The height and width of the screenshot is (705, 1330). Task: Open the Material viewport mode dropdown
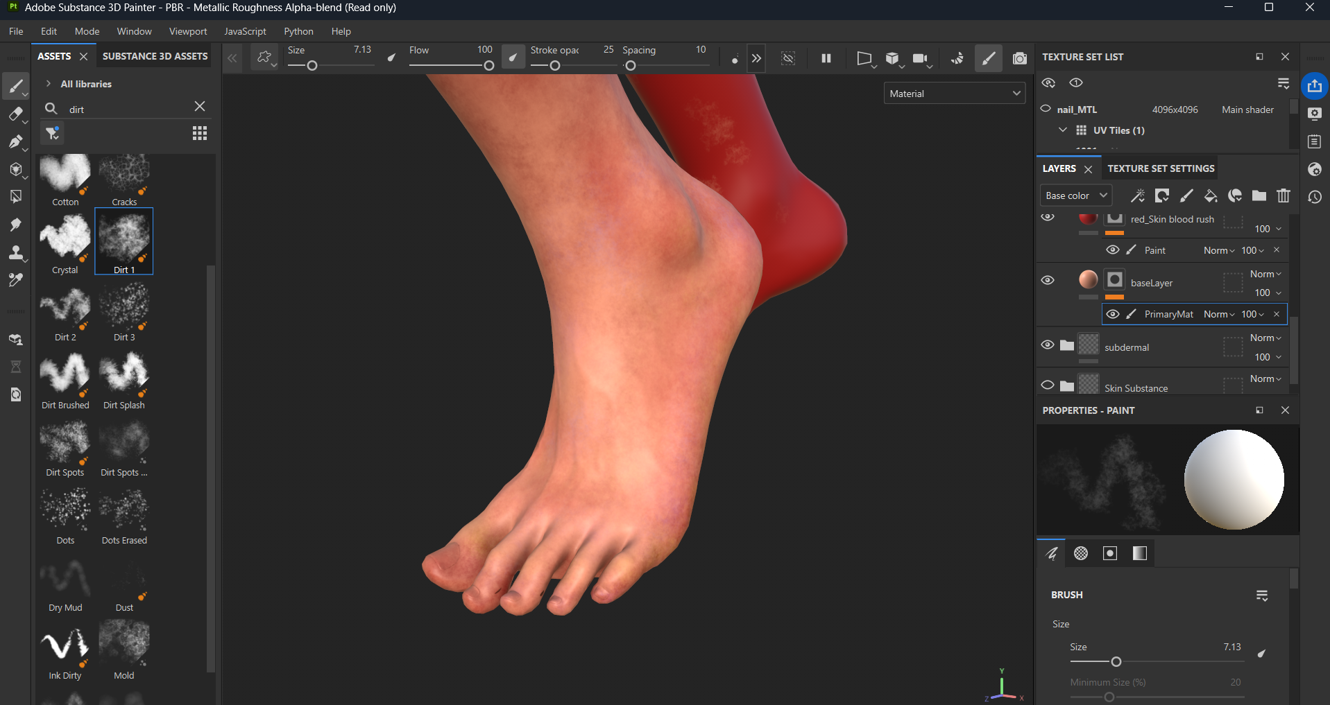[955, 94]
